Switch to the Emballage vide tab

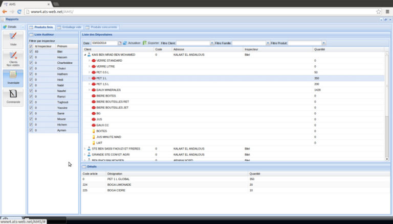pyautogui.click(x=71, y=27)
